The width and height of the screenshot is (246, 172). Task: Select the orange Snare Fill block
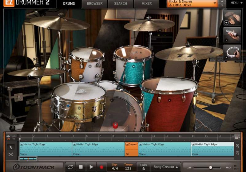[x=132, y=149]
